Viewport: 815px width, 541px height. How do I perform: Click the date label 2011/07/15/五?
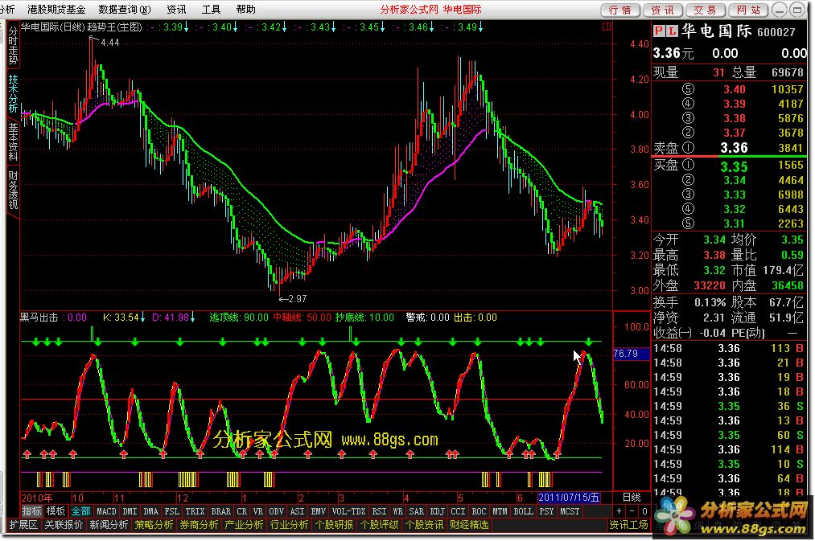click(x=569, y=498)
